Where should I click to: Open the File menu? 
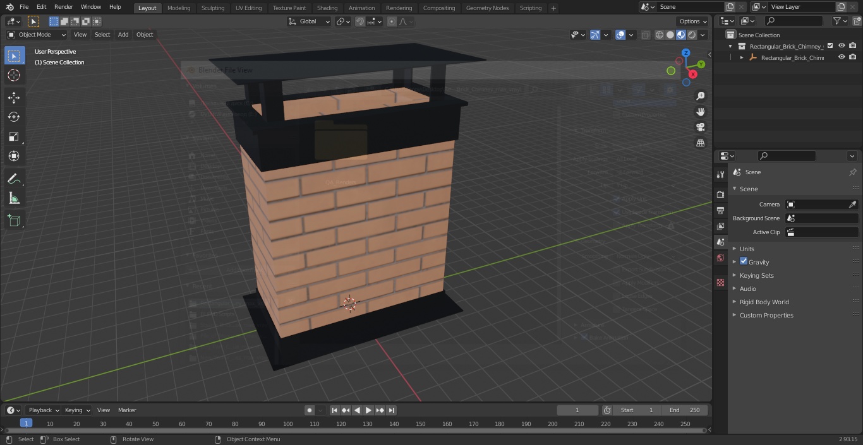[x=24, y=7]
